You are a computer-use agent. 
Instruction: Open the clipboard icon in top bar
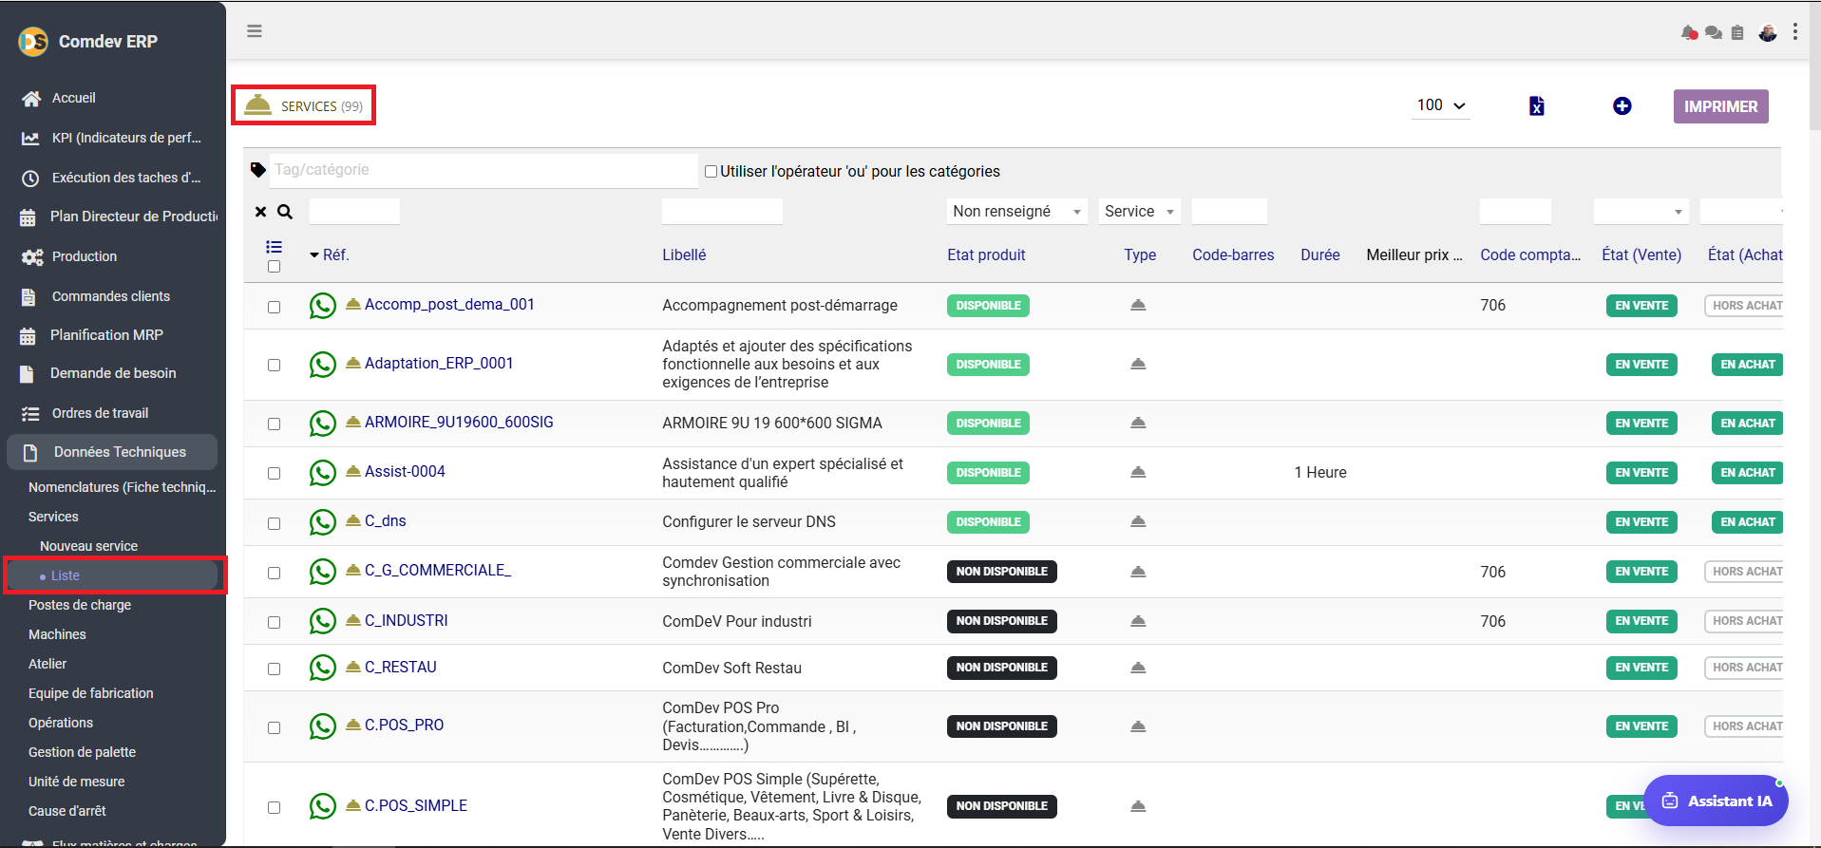(x=1737, y=32)
